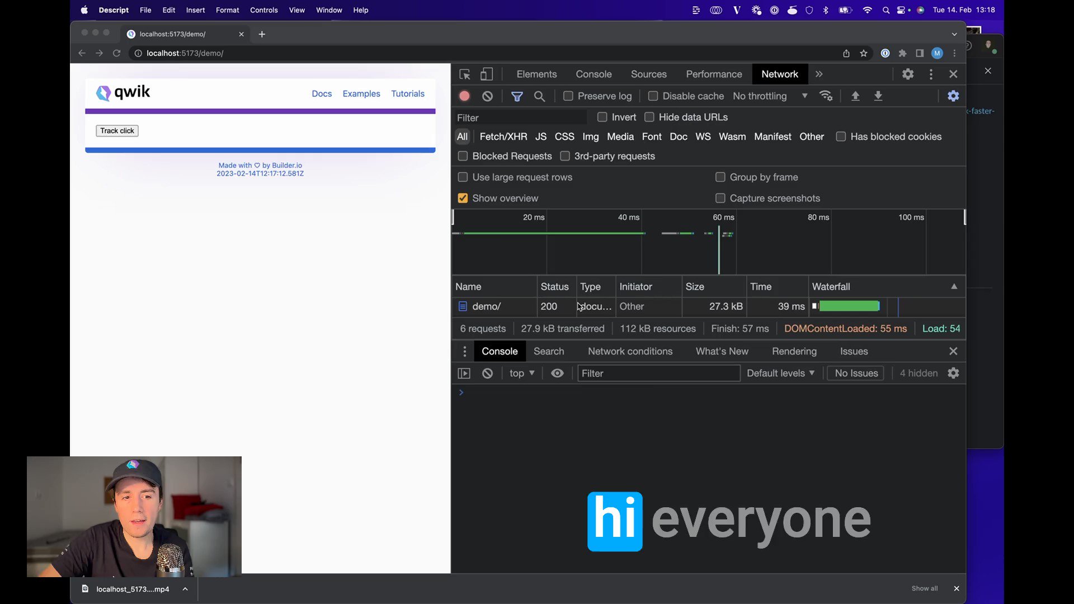Click the network Filter text field
The height and width of the screenshot is (604, 1074).
point(520,117)
